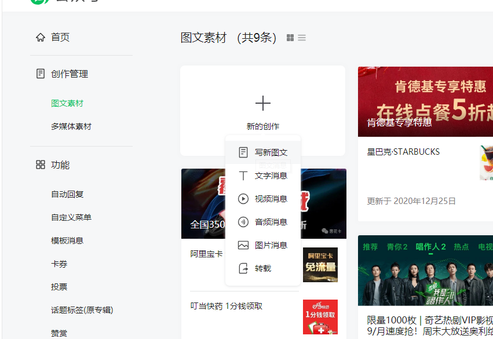Click the home icon beside 首页
Viewport: 493px width, 339px height.
click(40, 38)
